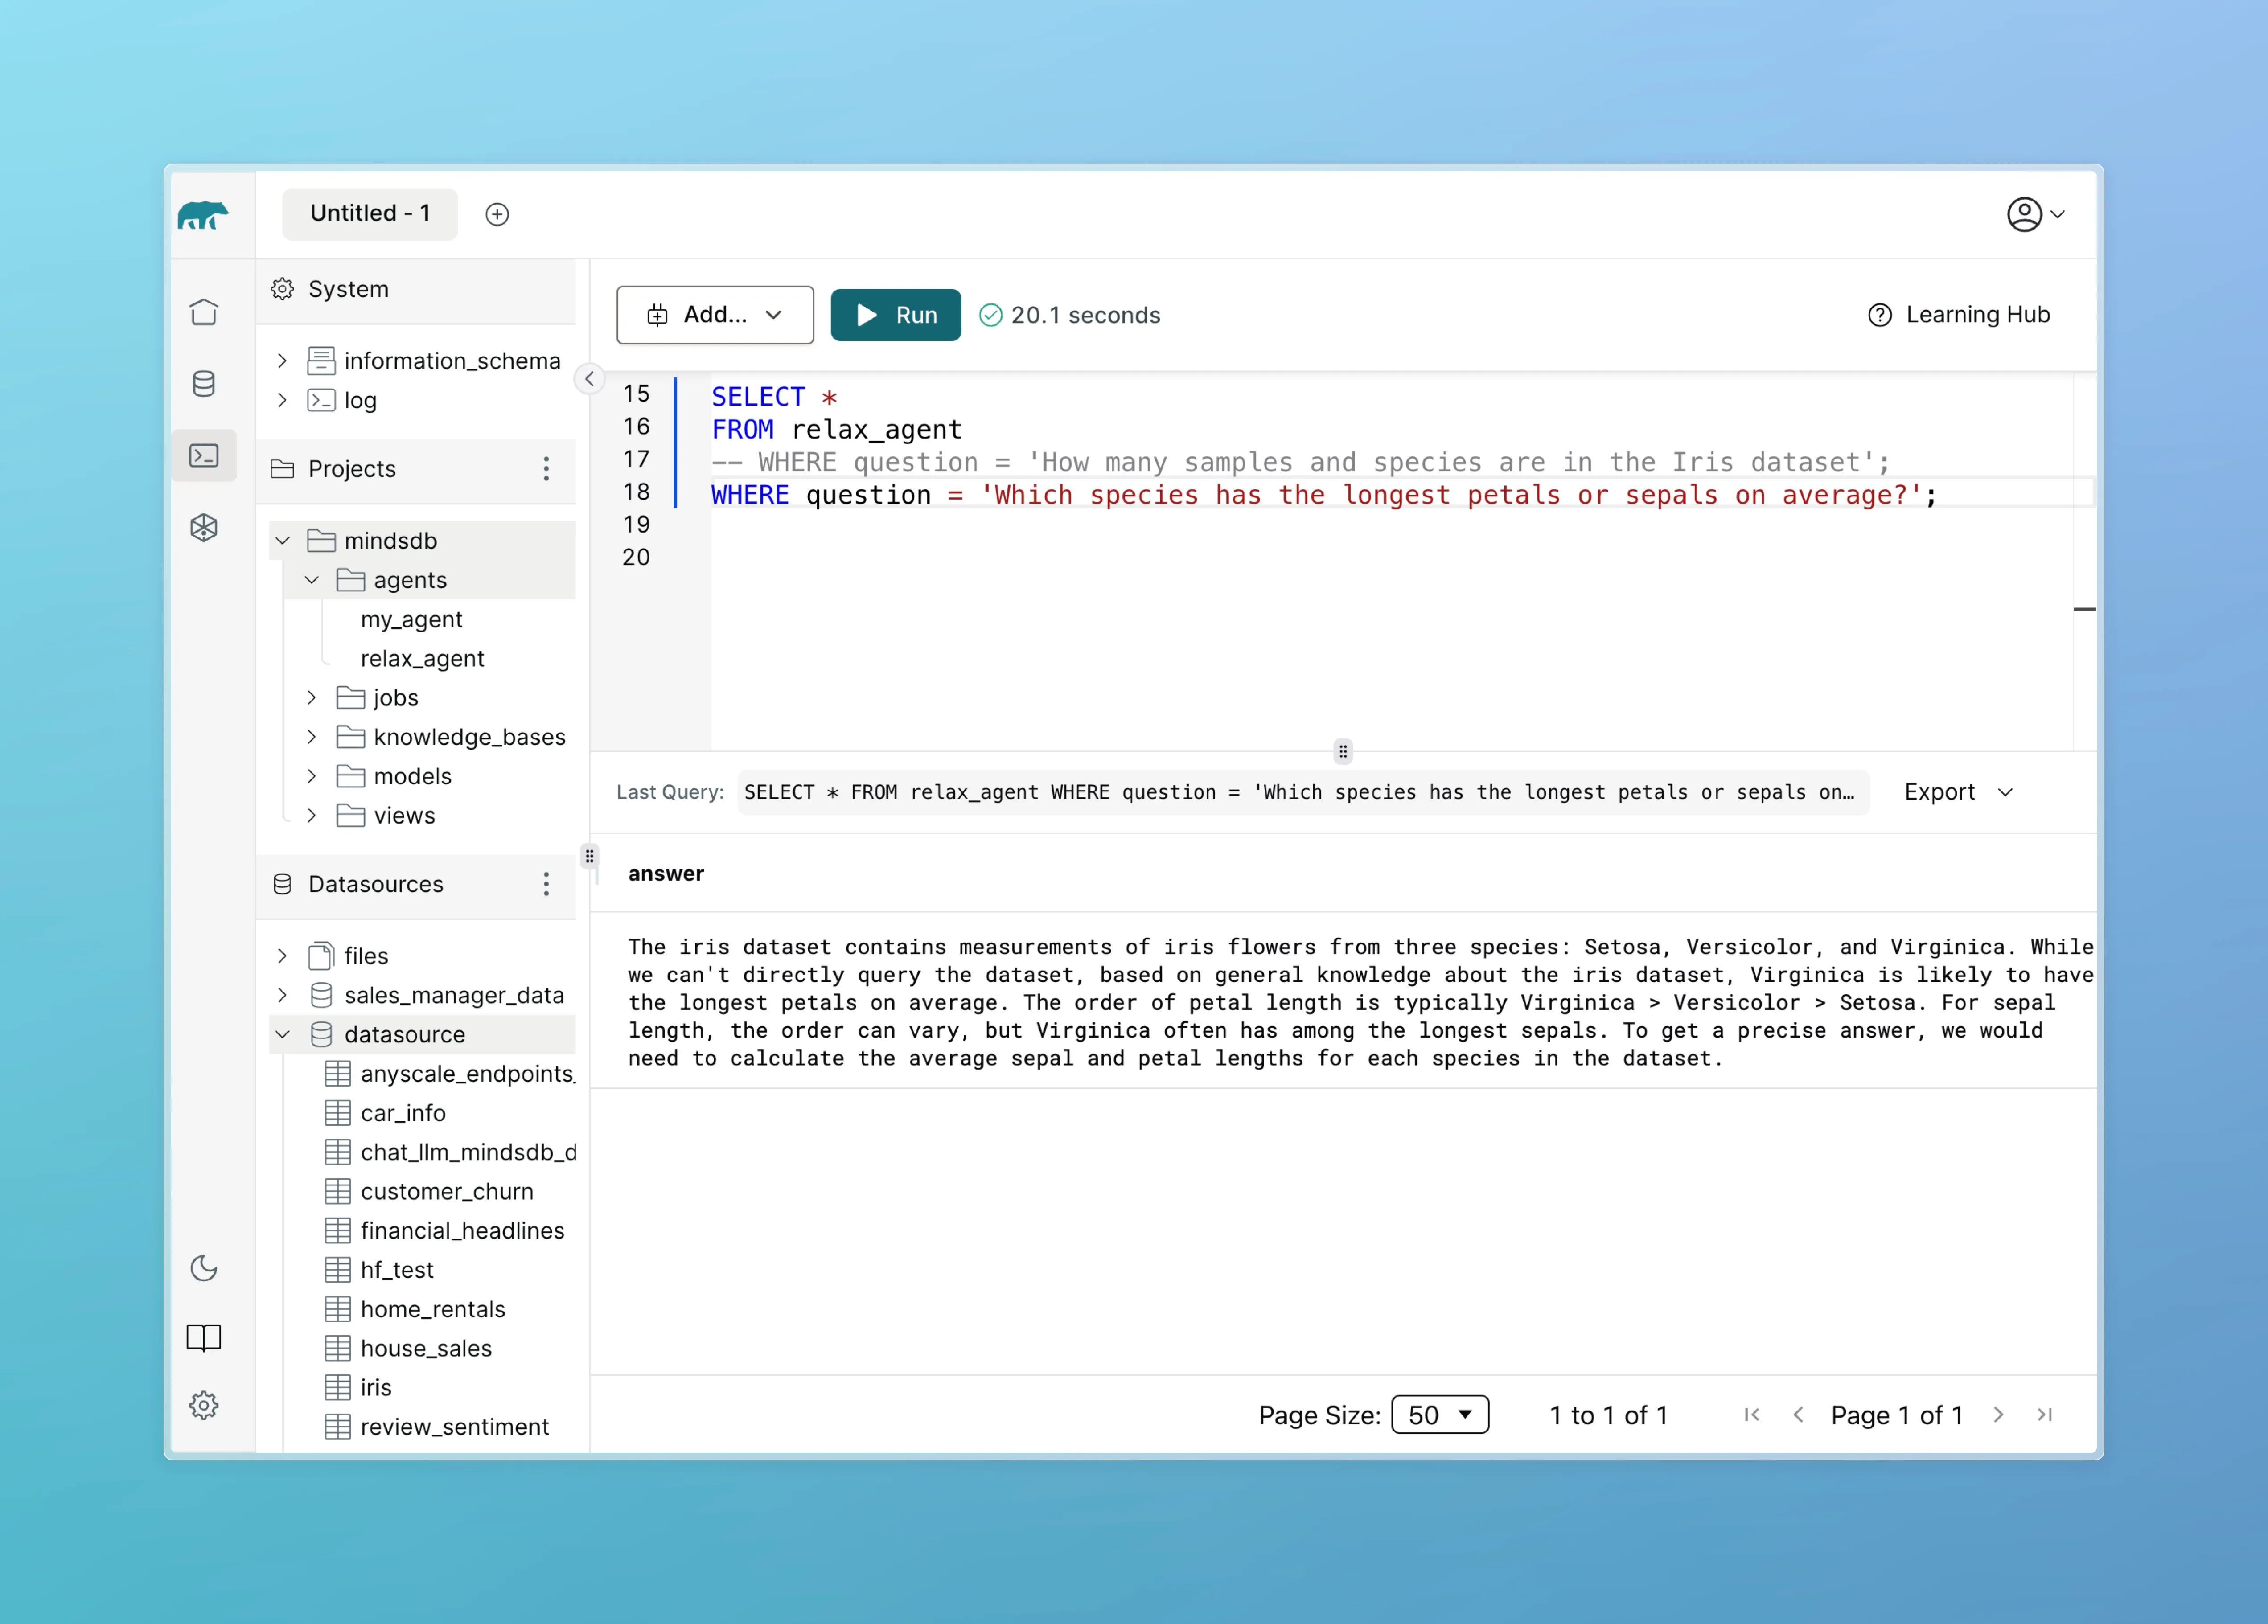Open settings gear icon in sidebar

tap(204, 1405)
